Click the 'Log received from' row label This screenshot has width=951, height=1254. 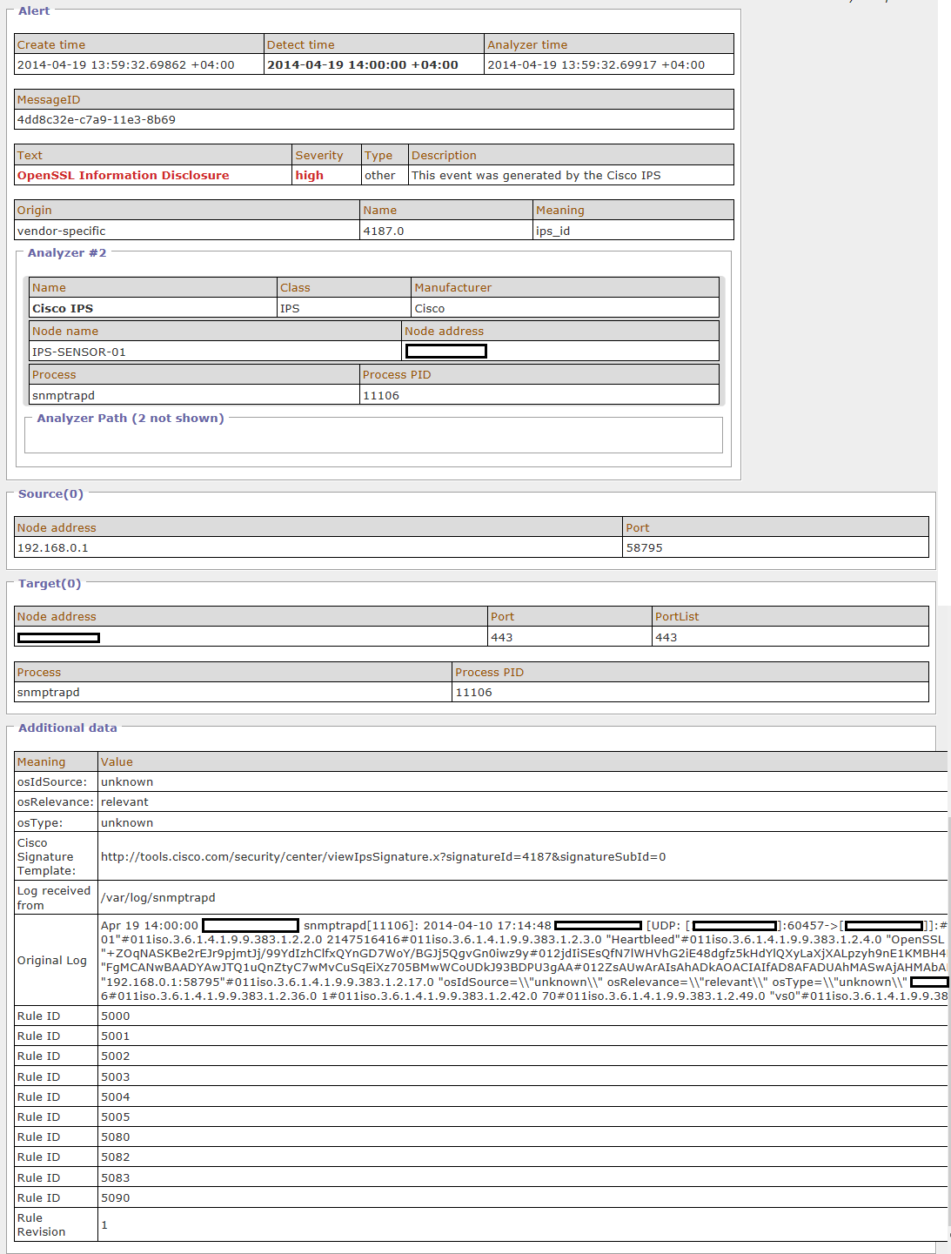[54, 898]
